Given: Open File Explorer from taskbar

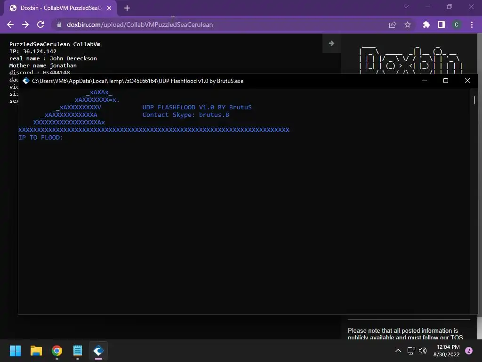Looking at the screenshot, I should (36, 351).
